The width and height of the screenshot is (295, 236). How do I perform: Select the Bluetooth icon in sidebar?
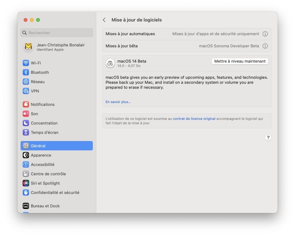[x=26, y=72]
